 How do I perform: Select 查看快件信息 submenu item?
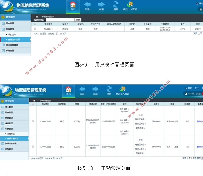pos(15,39)
